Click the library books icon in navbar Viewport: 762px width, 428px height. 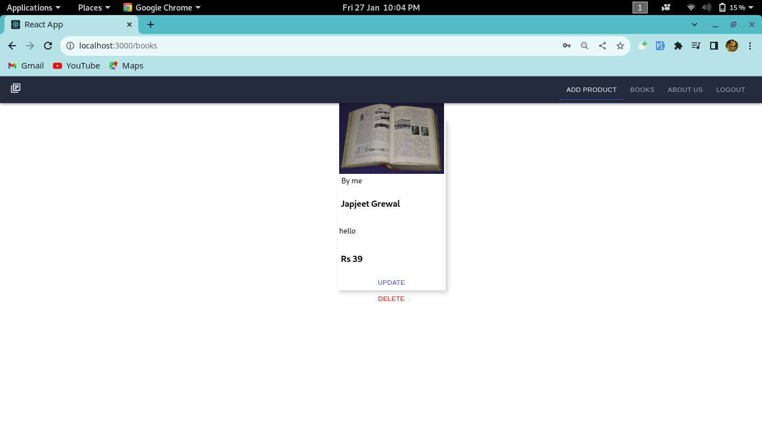16,88
